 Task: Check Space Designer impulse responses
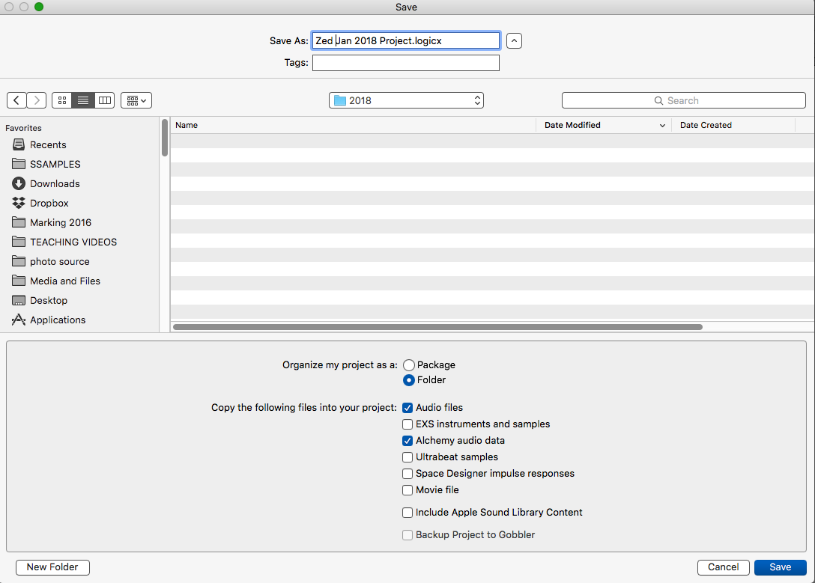pos(407,474)
